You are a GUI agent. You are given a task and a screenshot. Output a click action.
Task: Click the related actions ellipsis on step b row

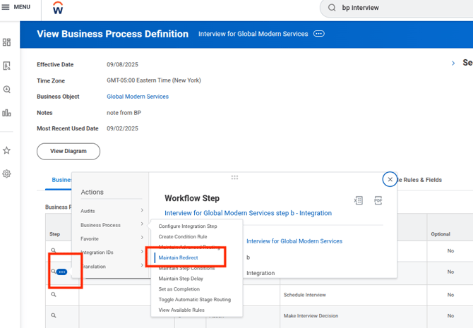62,272
